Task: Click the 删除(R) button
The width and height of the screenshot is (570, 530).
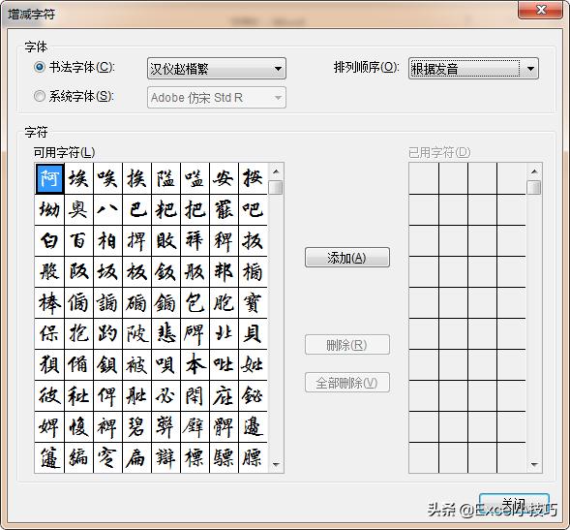Action: (x=347, y=345)
